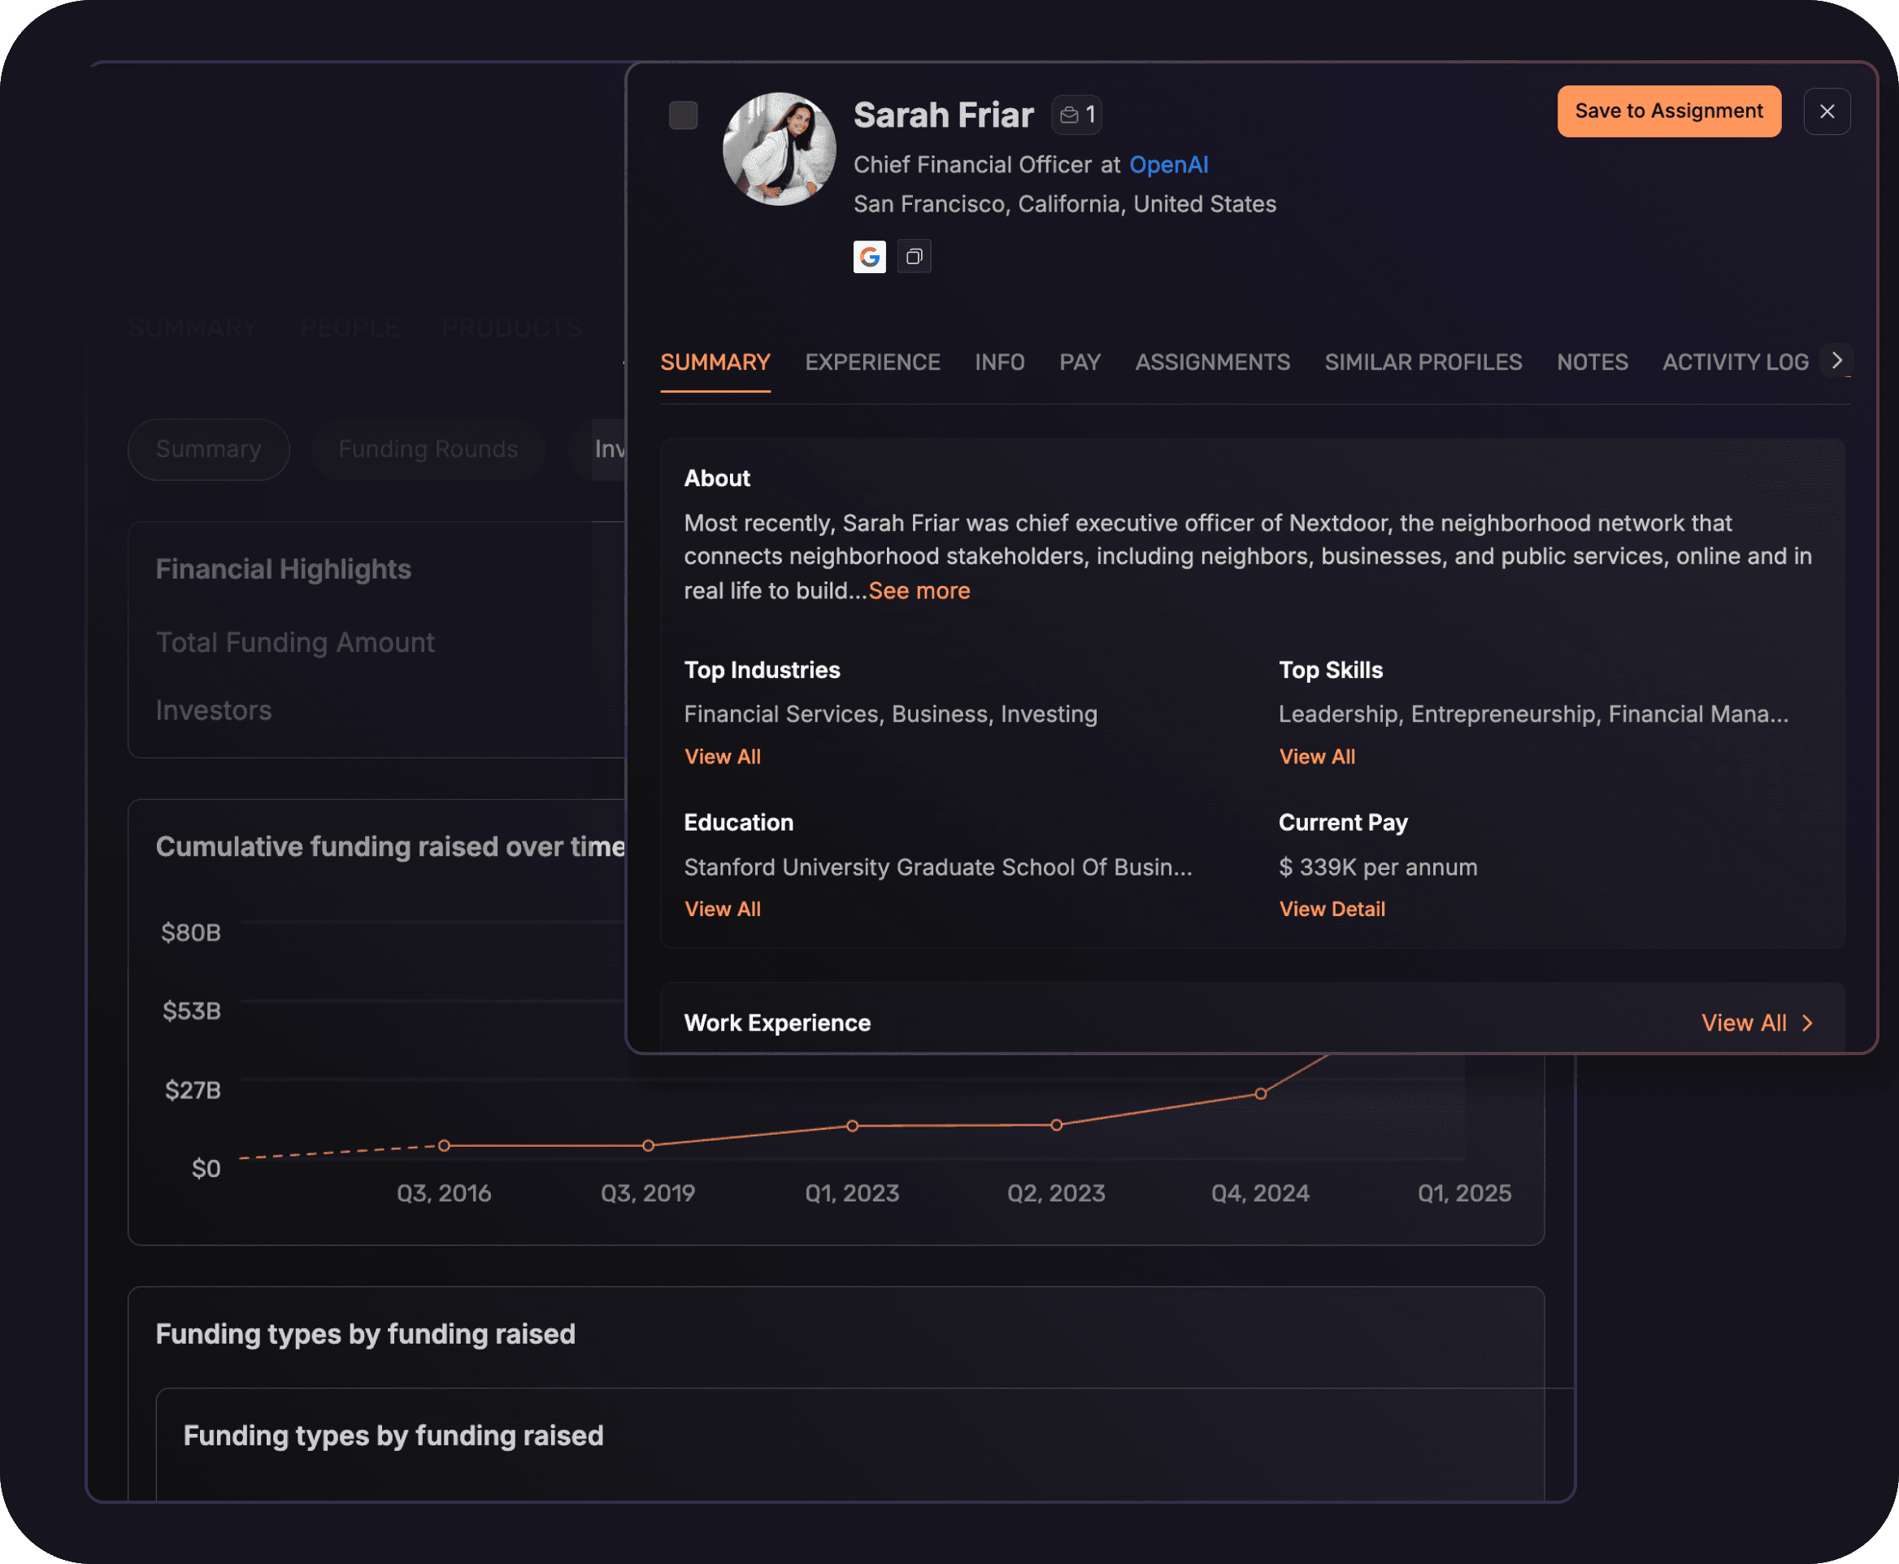1899x1564 pixels.
Task: Click the 'Investors' row in Financial Highlights
Action: [214, 710]
